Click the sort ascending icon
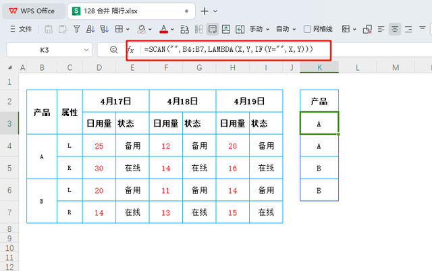The image size is (432, 271). [90, 29]
